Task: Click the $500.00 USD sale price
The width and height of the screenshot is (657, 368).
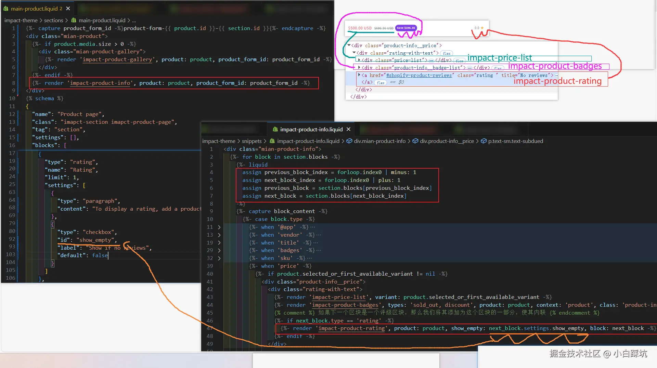Action: point(360,28)
